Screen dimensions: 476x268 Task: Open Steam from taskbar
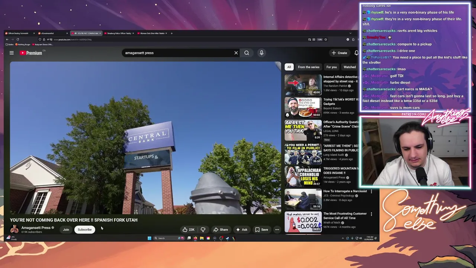[227, 238]
